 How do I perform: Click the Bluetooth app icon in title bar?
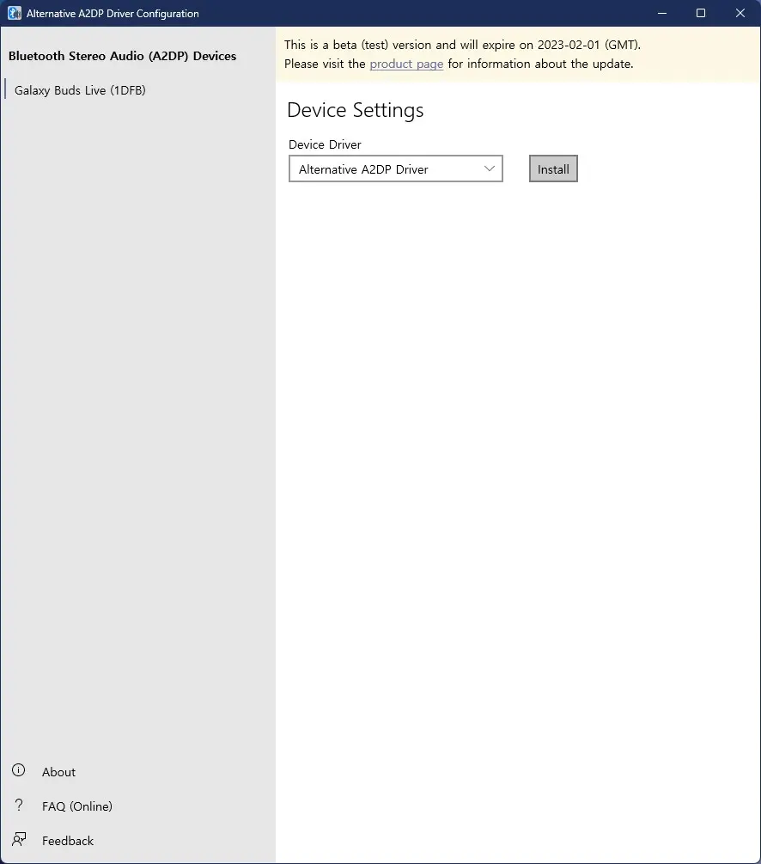pyautogui.click(x=15, y=13)
